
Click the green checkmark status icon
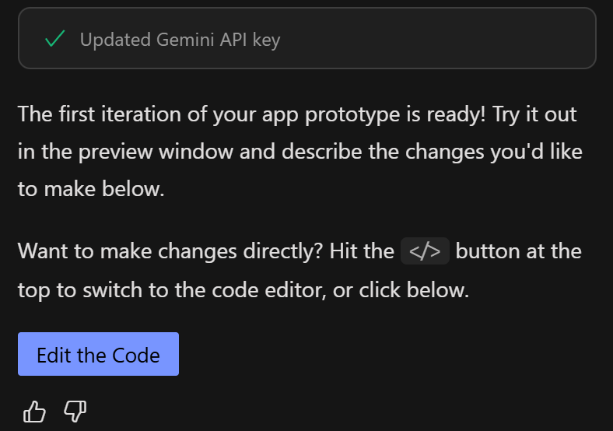tap(54, 39)
